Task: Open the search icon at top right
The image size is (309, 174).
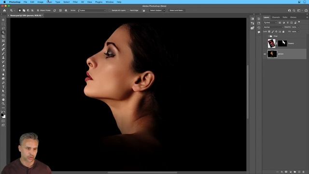Action: click(294, 11)
